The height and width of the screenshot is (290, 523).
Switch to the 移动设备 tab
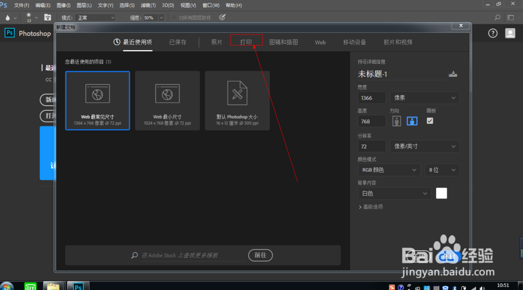[355, 42]
